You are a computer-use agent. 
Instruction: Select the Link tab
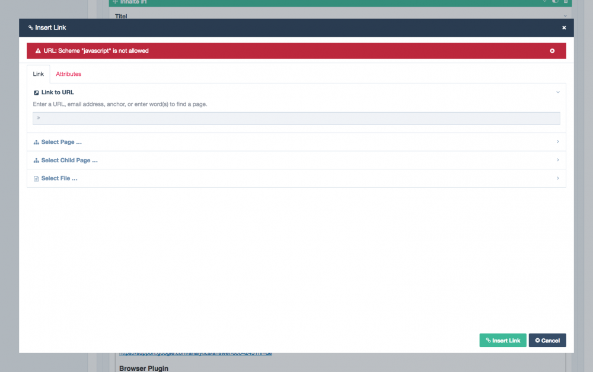[x=38, y=73]
